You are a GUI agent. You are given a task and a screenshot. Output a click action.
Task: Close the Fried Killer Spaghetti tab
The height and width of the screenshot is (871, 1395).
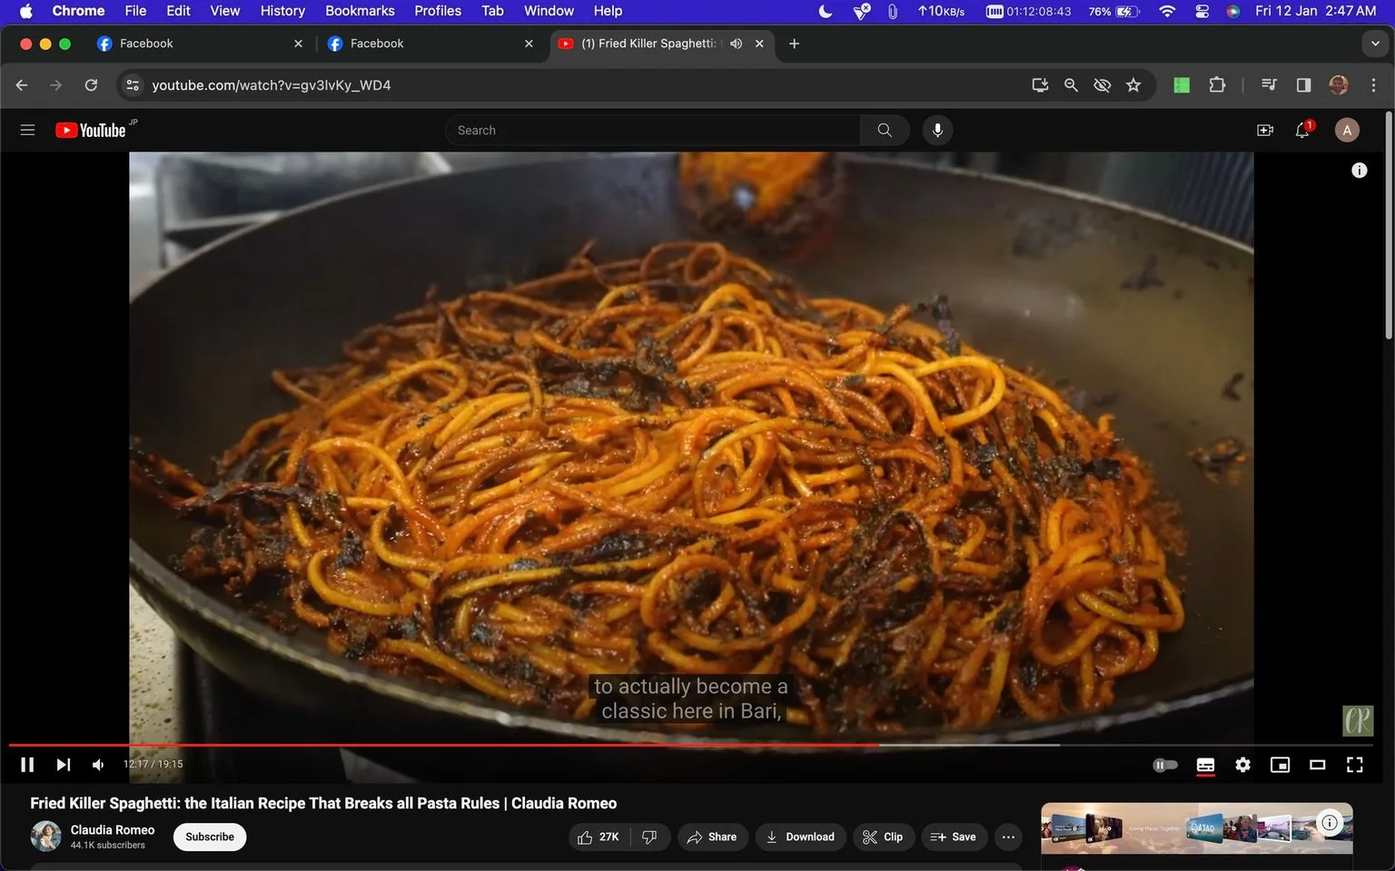tap(759, 43)
